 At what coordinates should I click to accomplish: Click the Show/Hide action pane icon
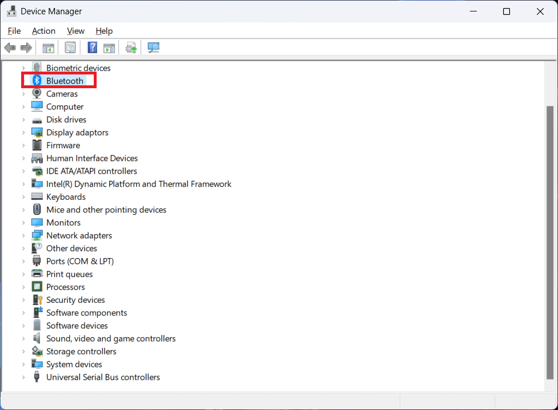(109, 48)
